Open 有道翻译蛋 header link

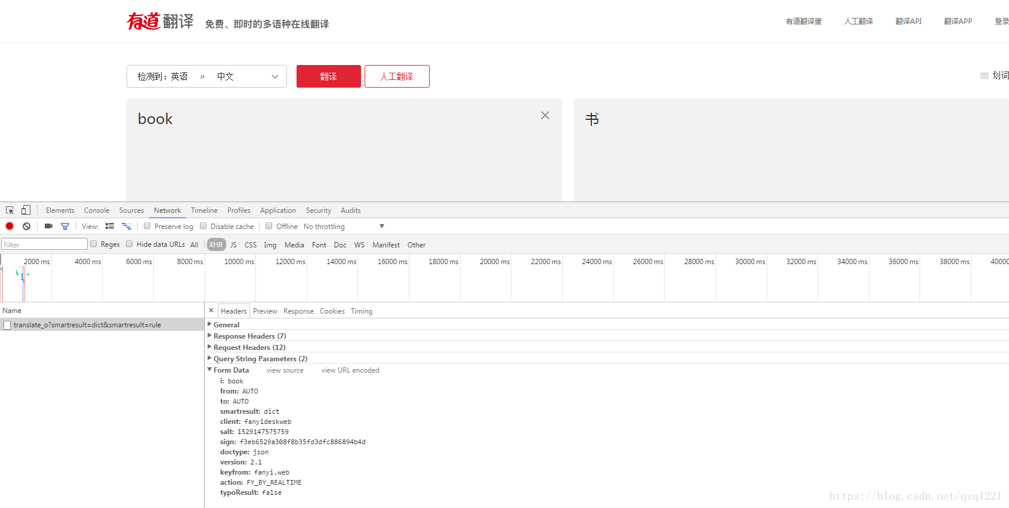pos(804,21)
